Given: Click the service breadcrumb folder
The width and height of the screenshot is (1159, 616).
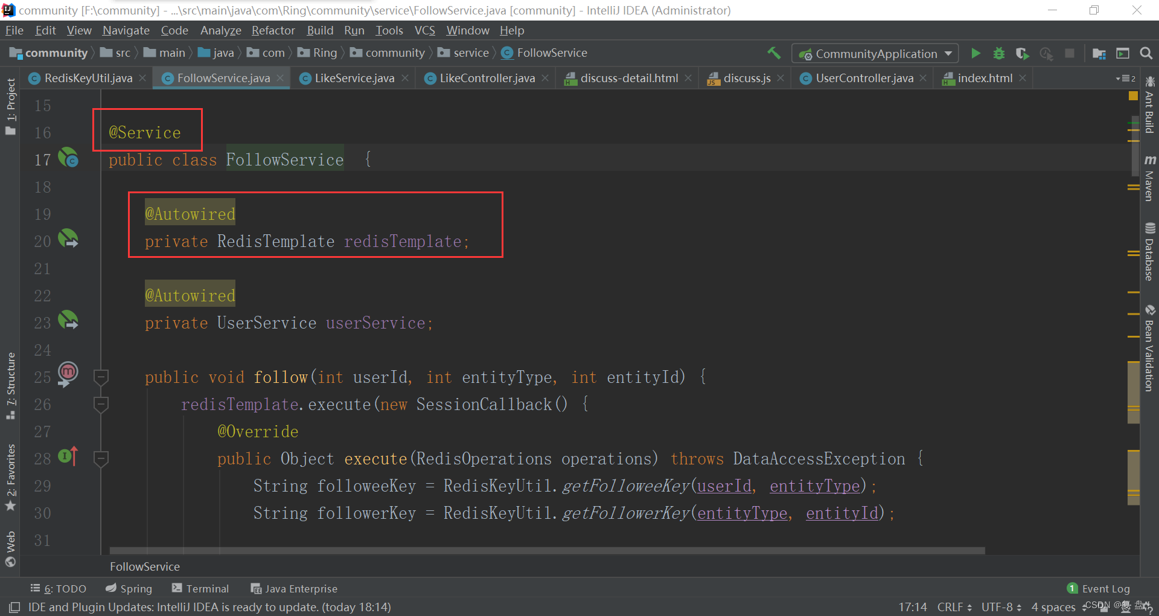Looking at the screenshot, I should pyautogui.click(x=464, y=53).
